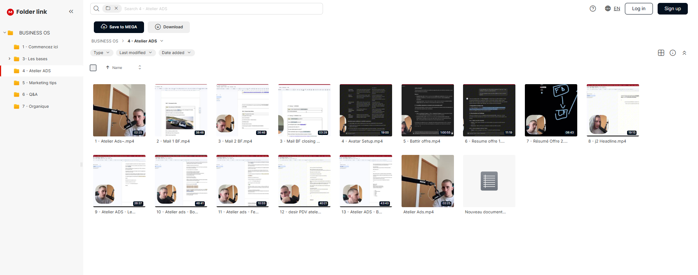Open the help question mark icon
This screenshot has height=275, width=698.
click(x=593, y=9)
